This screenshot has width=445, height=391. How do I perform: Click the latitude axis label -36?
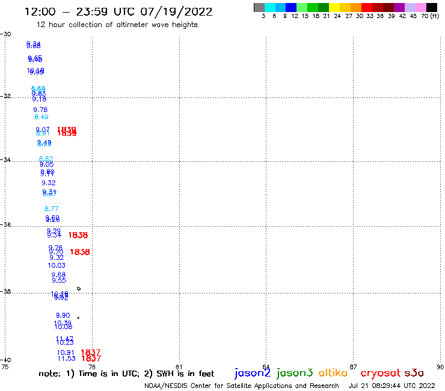(x=5, y=224)
